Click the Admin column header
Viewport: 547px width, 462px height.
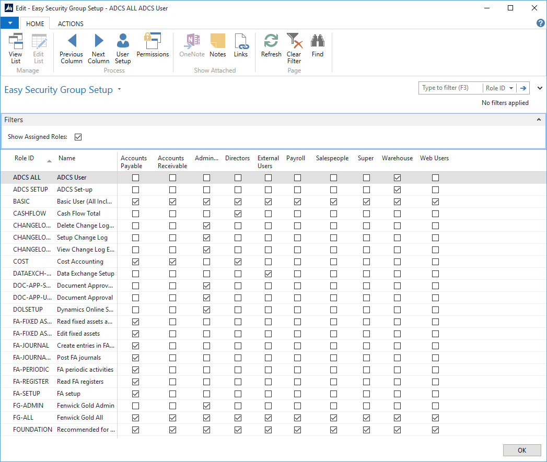pos(206,158)
